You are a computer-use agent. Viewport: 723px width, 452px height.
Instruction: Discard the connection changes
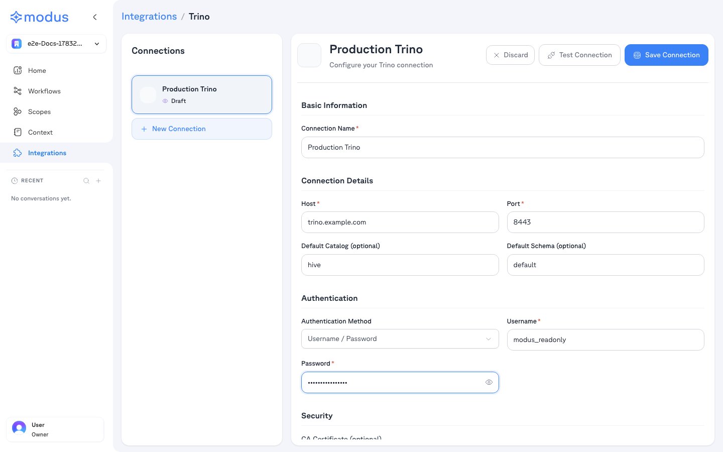pyautogui.click(x=510, y=55)
